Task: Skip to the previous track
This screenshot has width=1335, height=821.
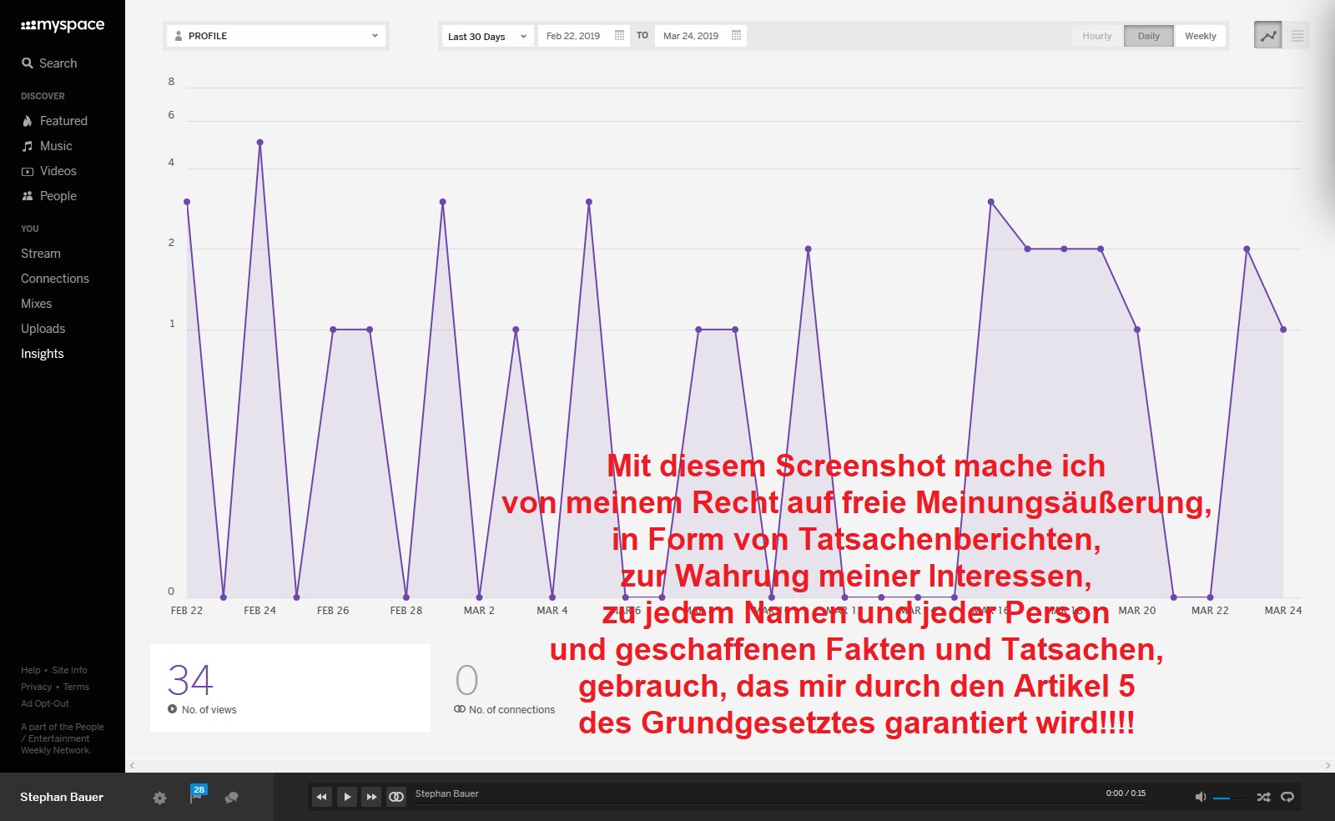Action: click(x=321, y=797)
